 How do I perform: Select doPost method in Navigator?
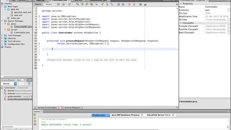pos(20,94)
